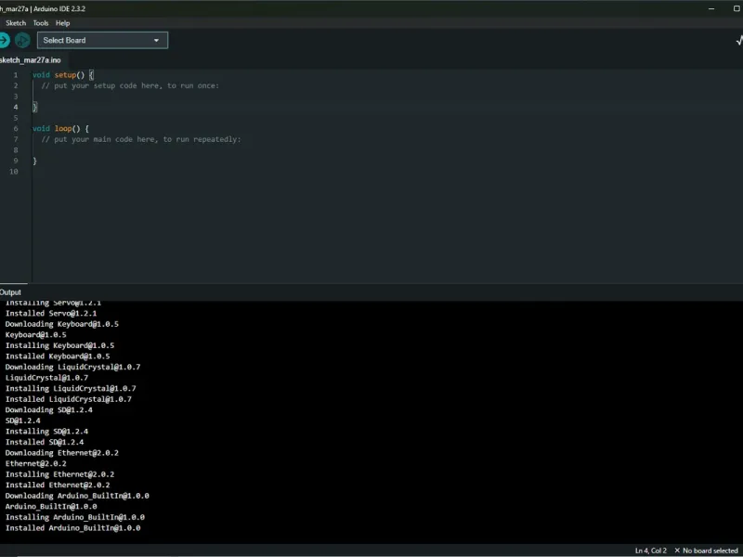Minimize the Arduino IDE window
This screenshot has width=743, height=557.
[711, 8]
